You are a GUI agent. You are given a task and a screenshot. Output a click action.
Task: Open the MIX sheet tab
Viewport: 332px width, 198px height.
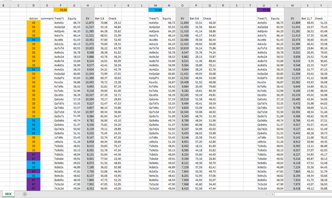pyautogui.click(x=9, y=194)
